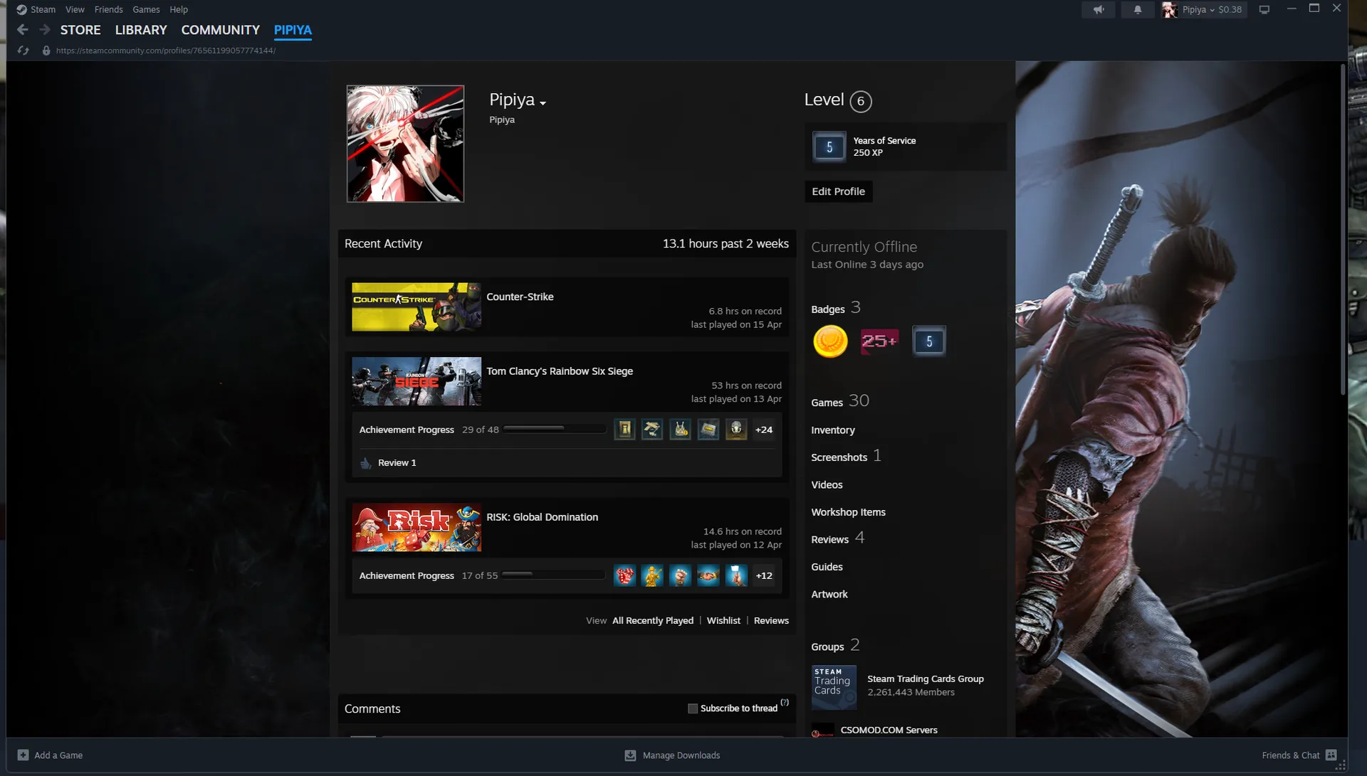The height and width of the screenshot is (776, 1367).
Task: Click the fourth RISK achievement icon
Action: coord(708,575)
